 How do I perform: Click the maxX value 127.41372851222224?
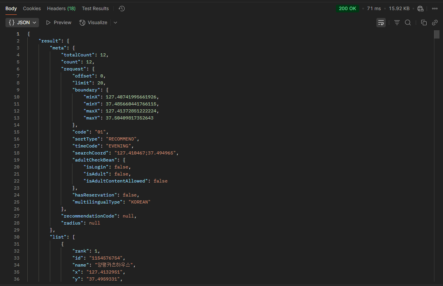click(131, 111)
